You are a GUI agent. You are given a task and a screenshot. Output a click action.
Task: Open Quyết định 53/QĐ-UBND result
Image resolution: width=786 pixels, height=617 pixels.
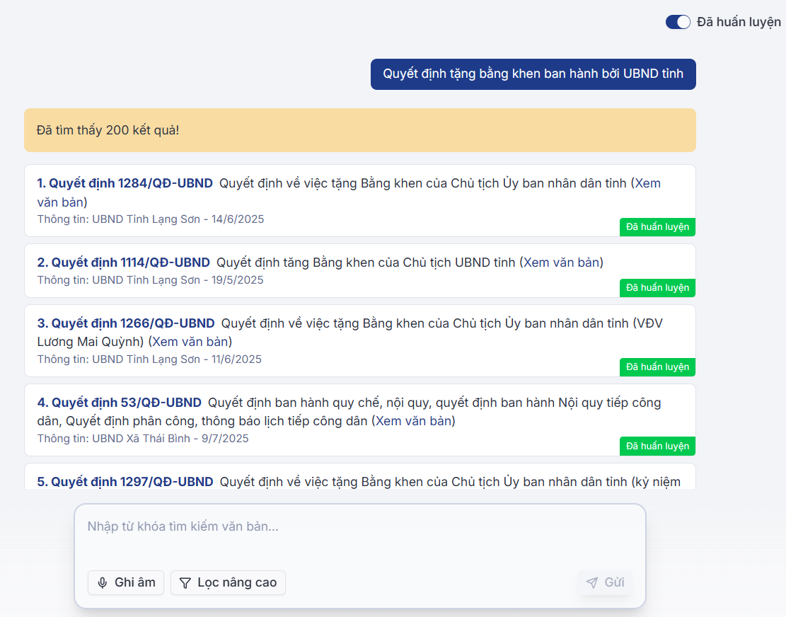point(120,403)
